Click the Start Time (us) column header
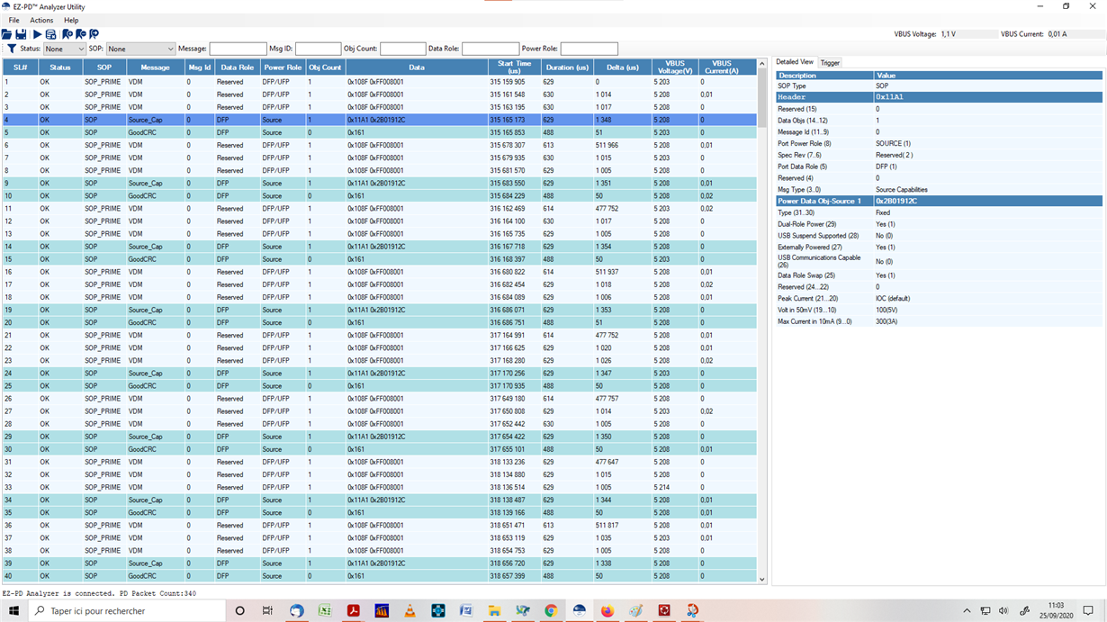This screenshot has height=622, width=1107. coord(515,68)
